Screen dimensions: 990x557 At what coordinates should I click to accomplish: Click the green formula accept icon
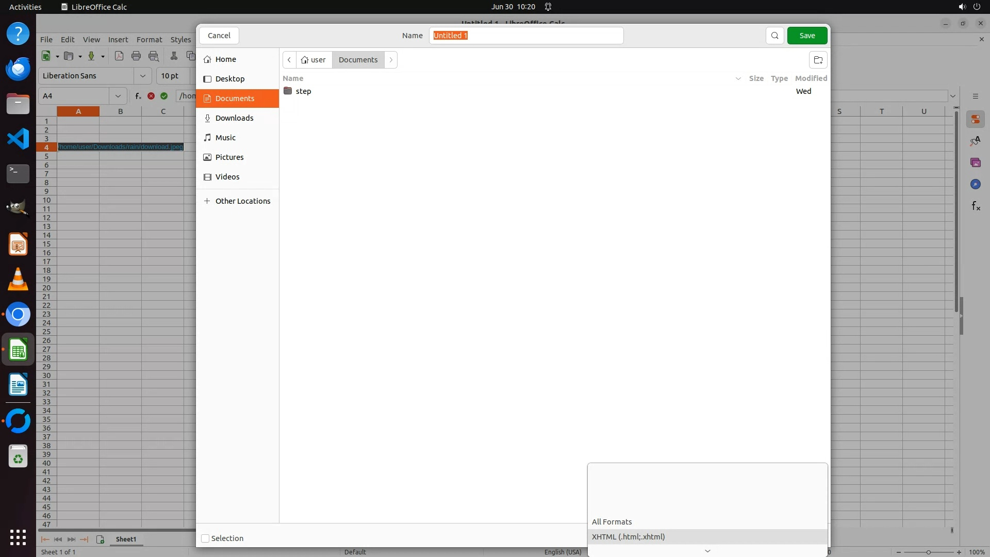[x=164, y=96]
